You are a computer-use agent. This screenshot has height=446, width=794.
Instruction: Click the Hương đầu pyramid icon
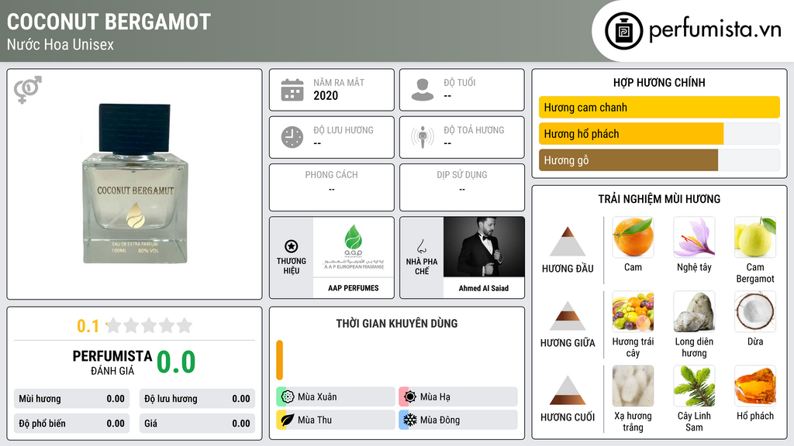(x=568, y=242)
